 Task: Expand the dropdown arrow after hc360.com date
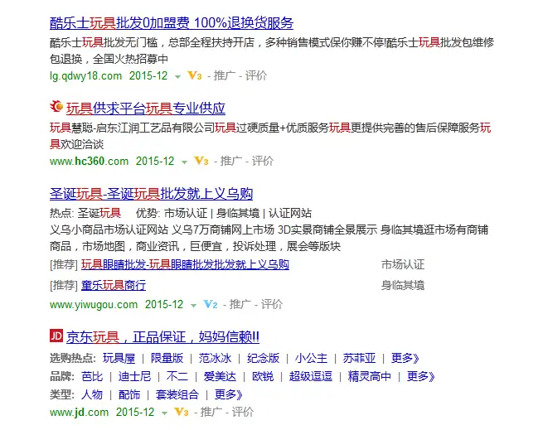coord(184,162)
